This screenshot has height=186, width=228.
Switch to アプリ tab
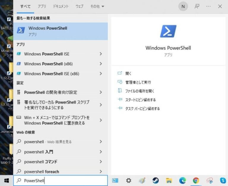click(x=42, y=7)
